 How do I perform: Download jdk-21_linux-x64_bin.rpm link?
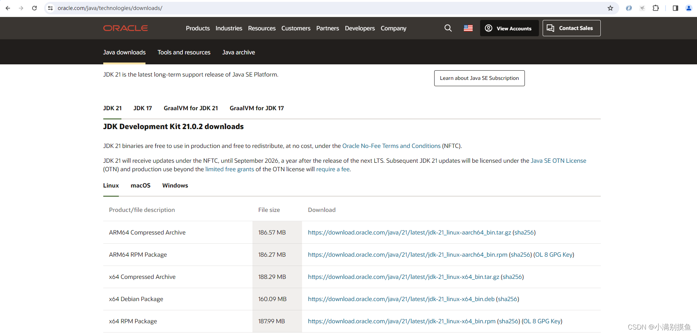402,321
